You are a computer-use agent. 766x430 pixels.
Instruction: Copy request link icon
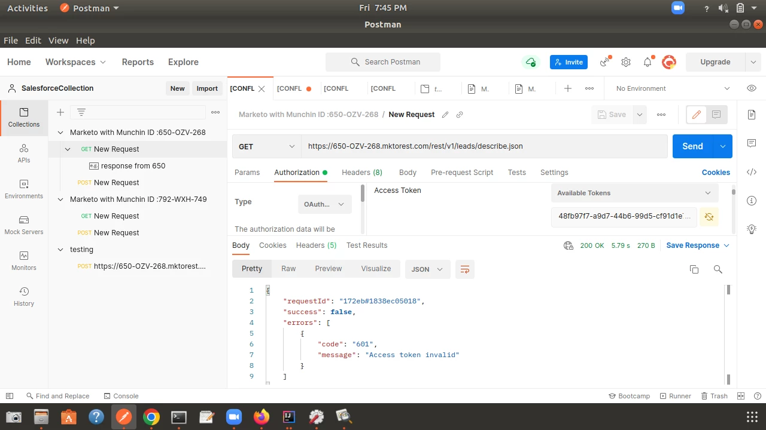pos(460,115)
